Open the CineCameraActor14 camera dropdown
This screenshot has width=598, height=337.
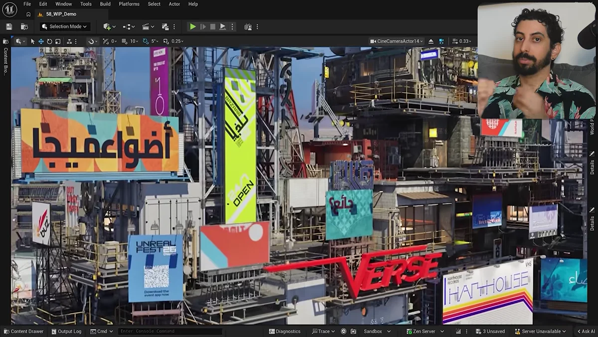click(x=397, y=41)
